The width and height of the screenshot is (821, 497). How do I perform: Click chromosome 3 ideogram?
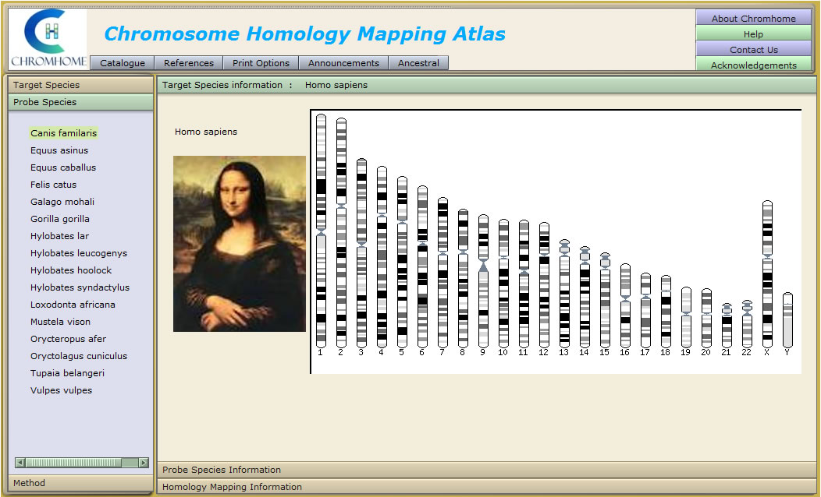[361, 253]
